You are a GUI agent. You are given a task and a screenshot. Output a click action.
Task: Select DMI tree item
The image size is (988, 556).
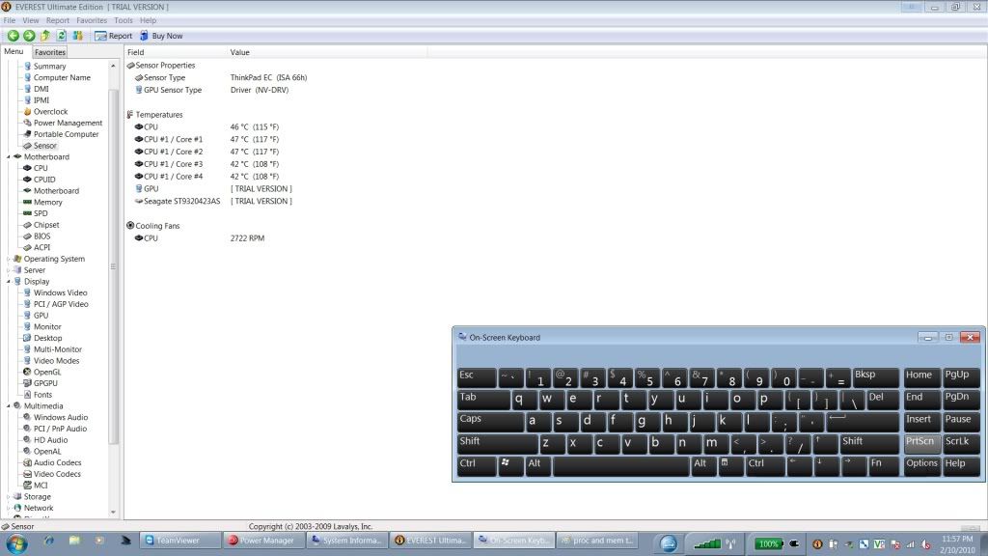tap(41, 89)
